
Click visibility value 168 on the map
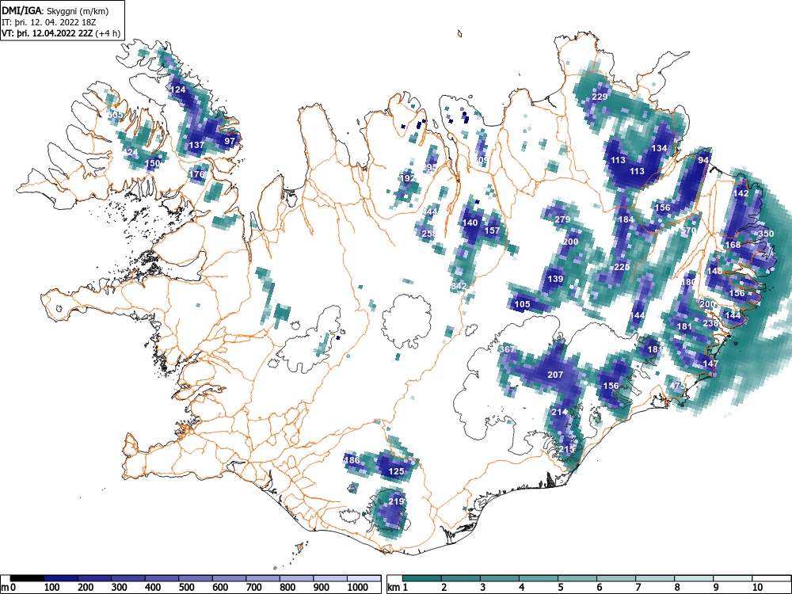click(x=733, y=245)
